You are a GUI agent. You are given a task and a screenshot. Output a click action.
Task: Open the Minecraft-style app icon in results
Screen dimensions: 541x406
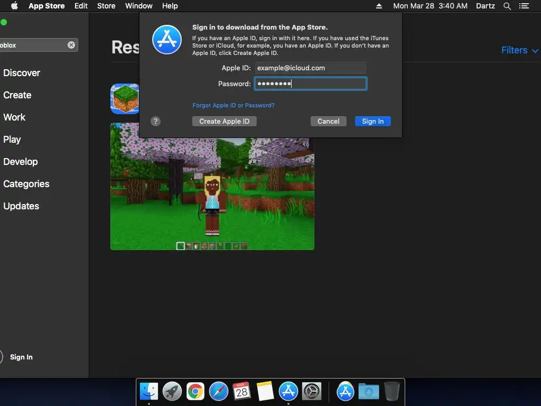point(125,99)
